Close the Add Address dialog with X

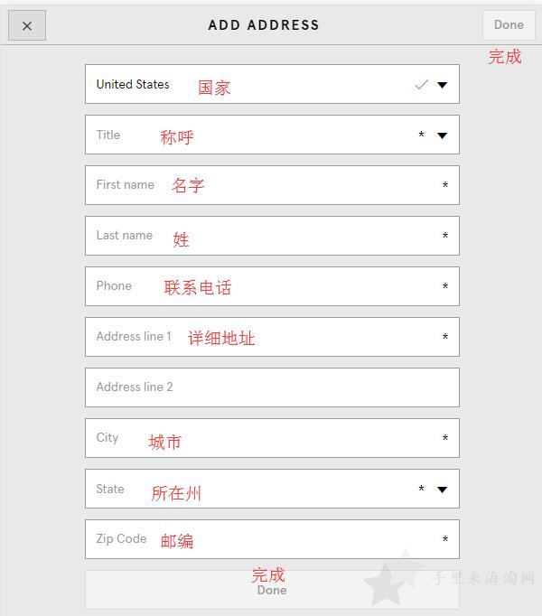tap(27, 25)
